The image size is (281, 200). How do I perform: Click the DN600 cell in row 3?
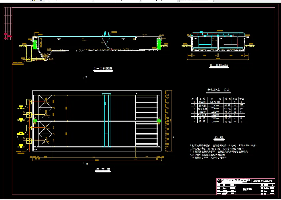point(215,109)
